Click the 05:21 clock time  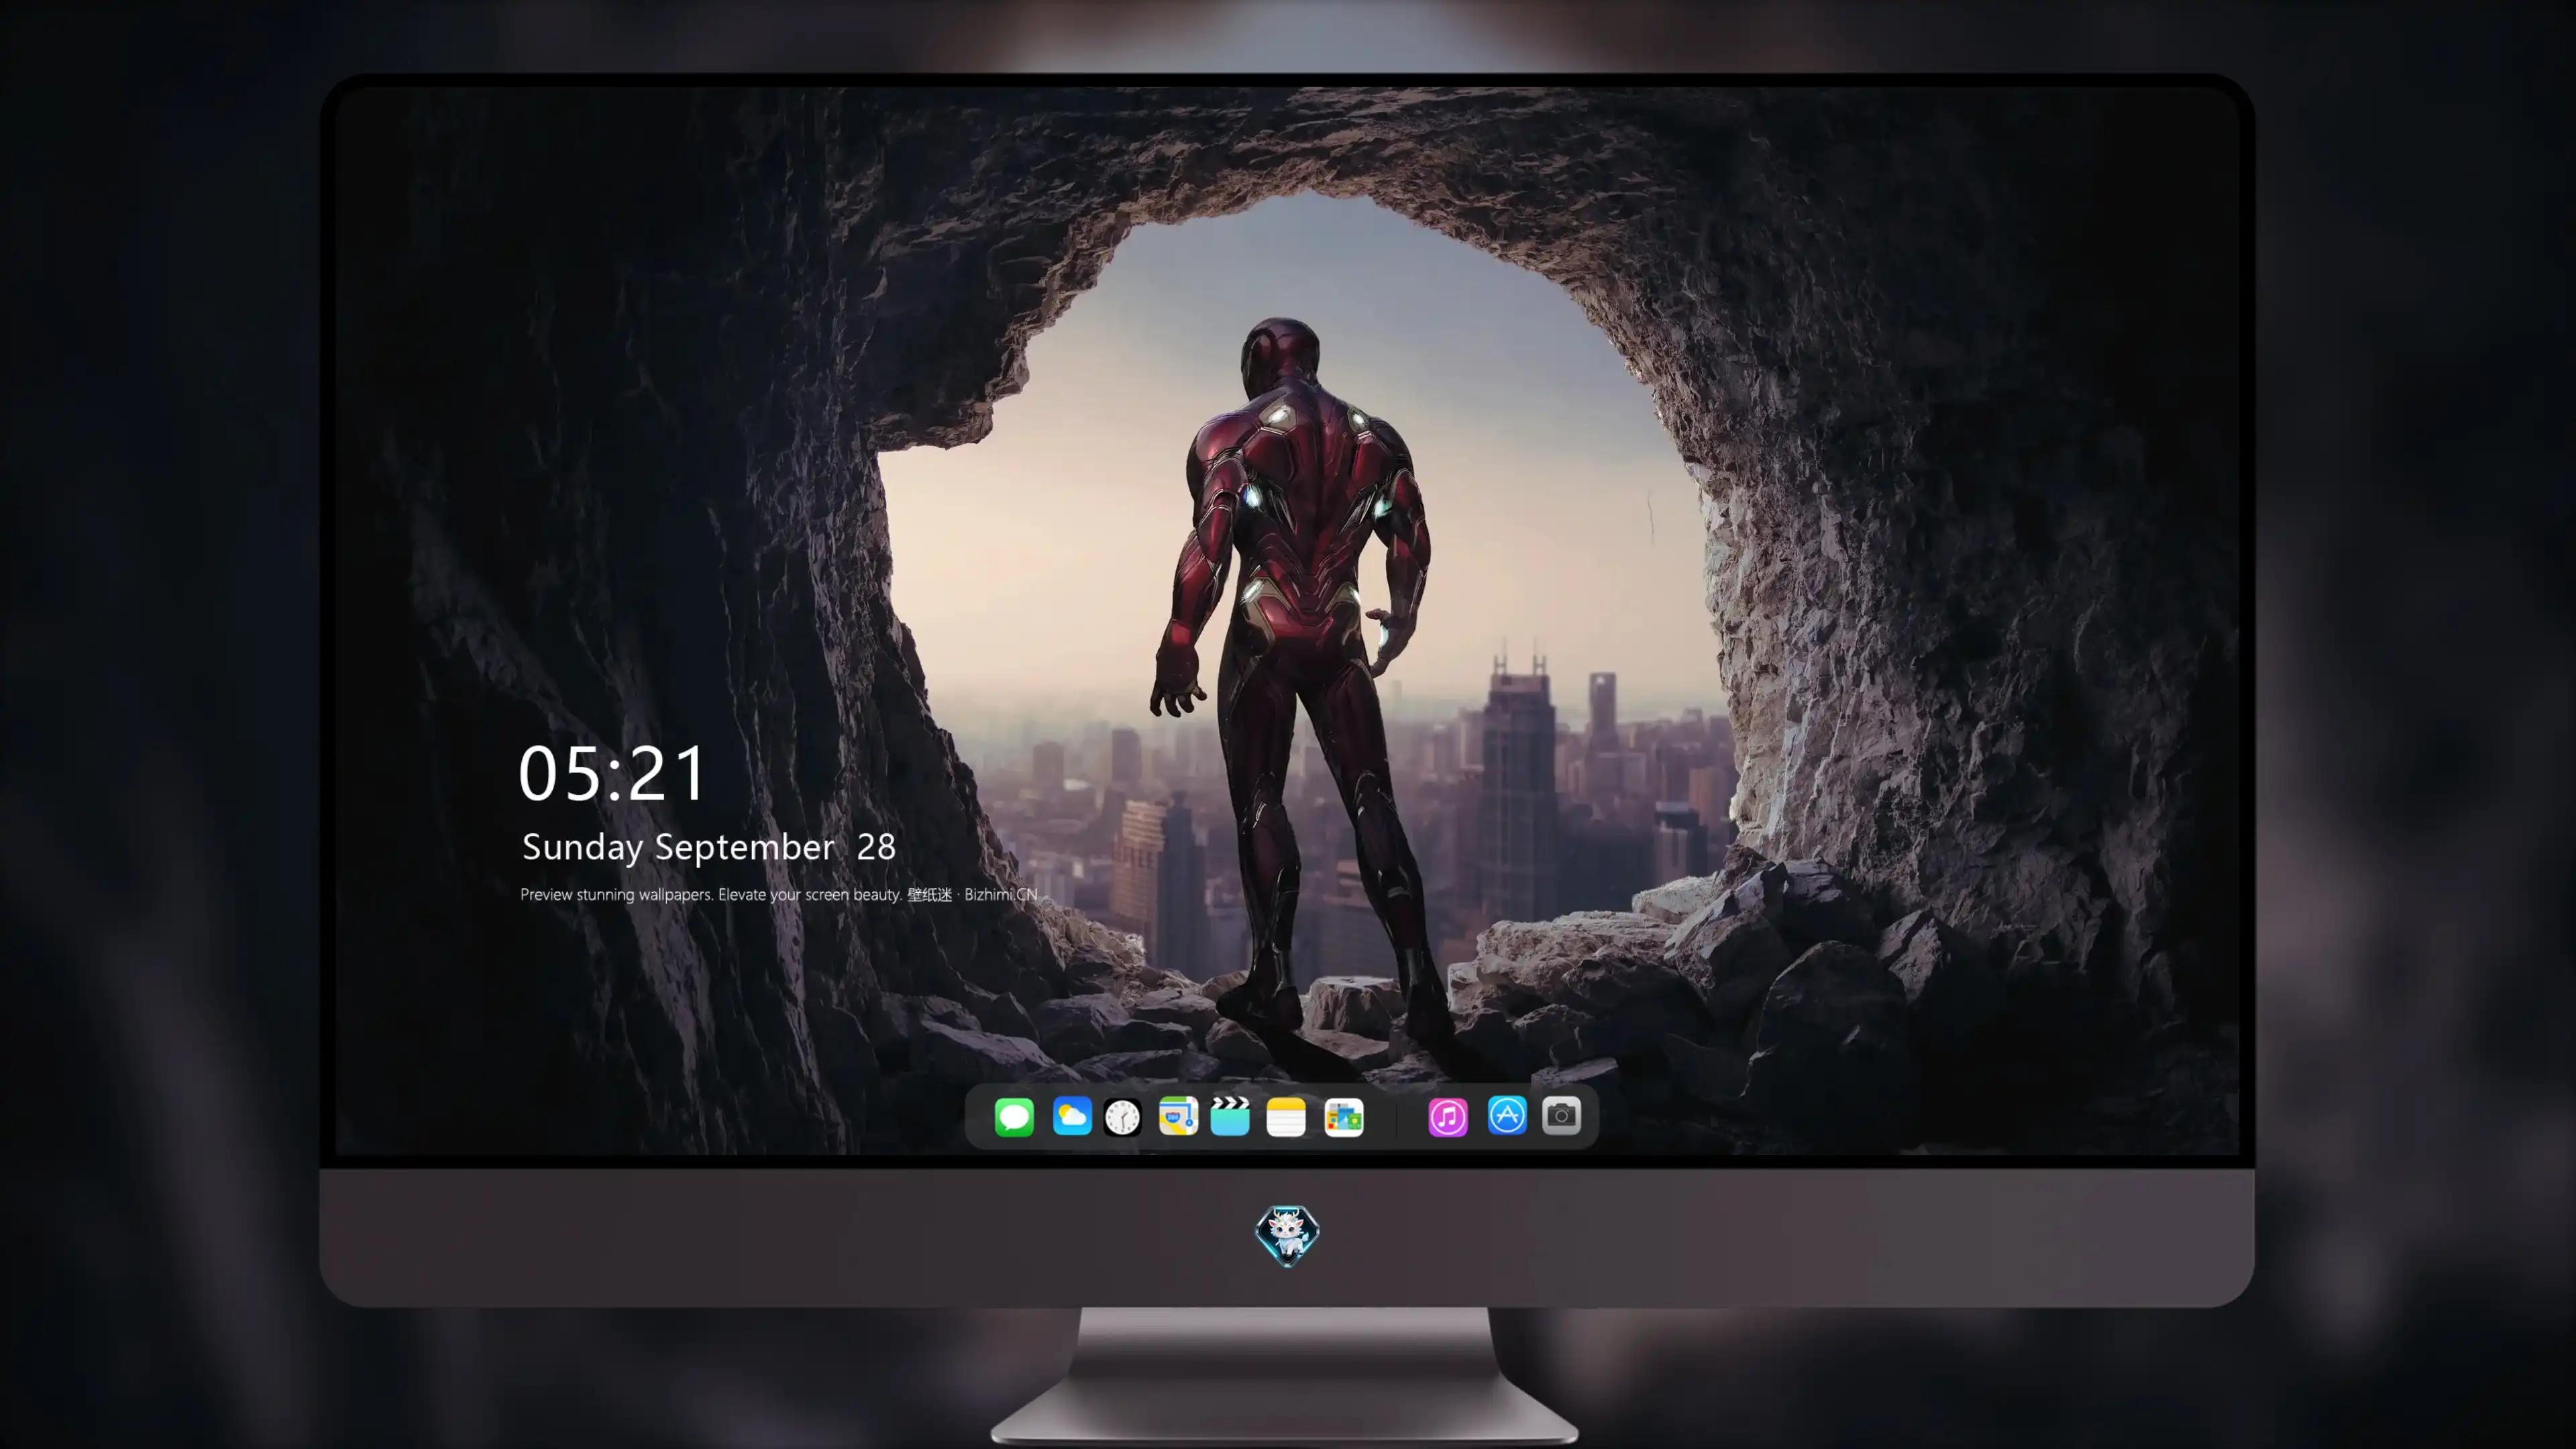pos(612,773)
